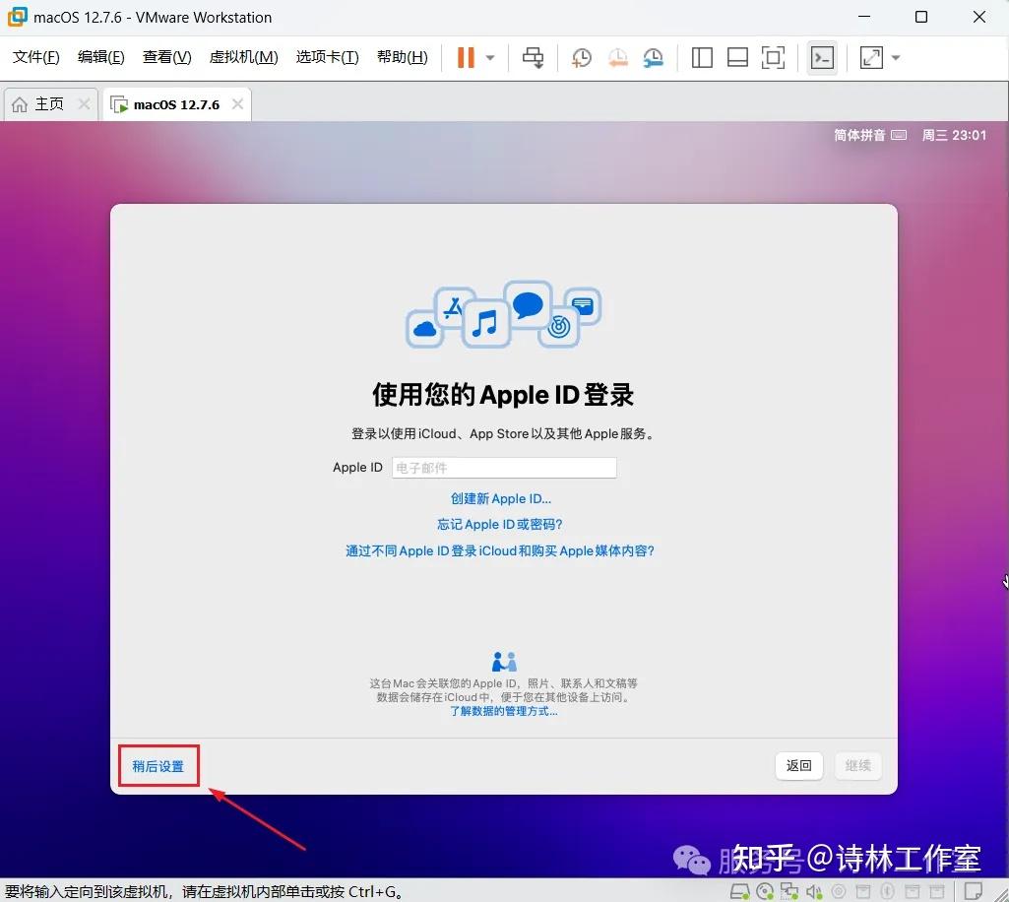Open 了解数据的管理方式 link

[x=503, y=711]
